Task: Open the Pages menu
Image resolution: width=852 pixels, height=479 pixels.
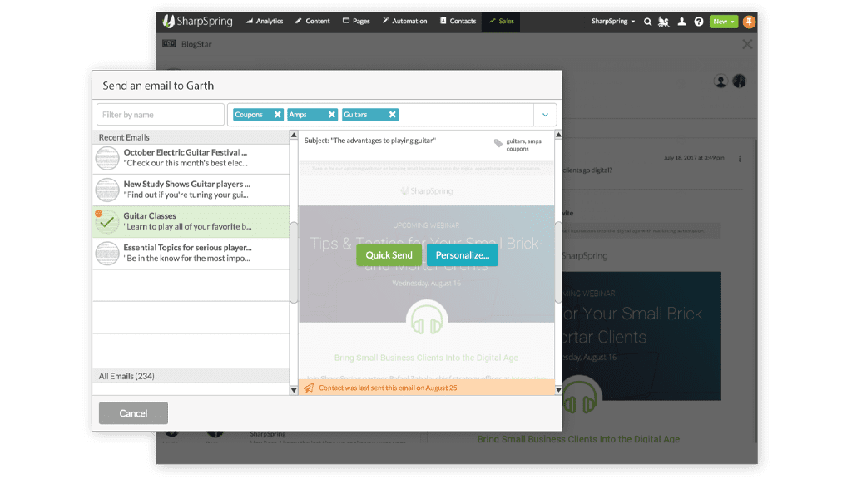Action: 356,21
